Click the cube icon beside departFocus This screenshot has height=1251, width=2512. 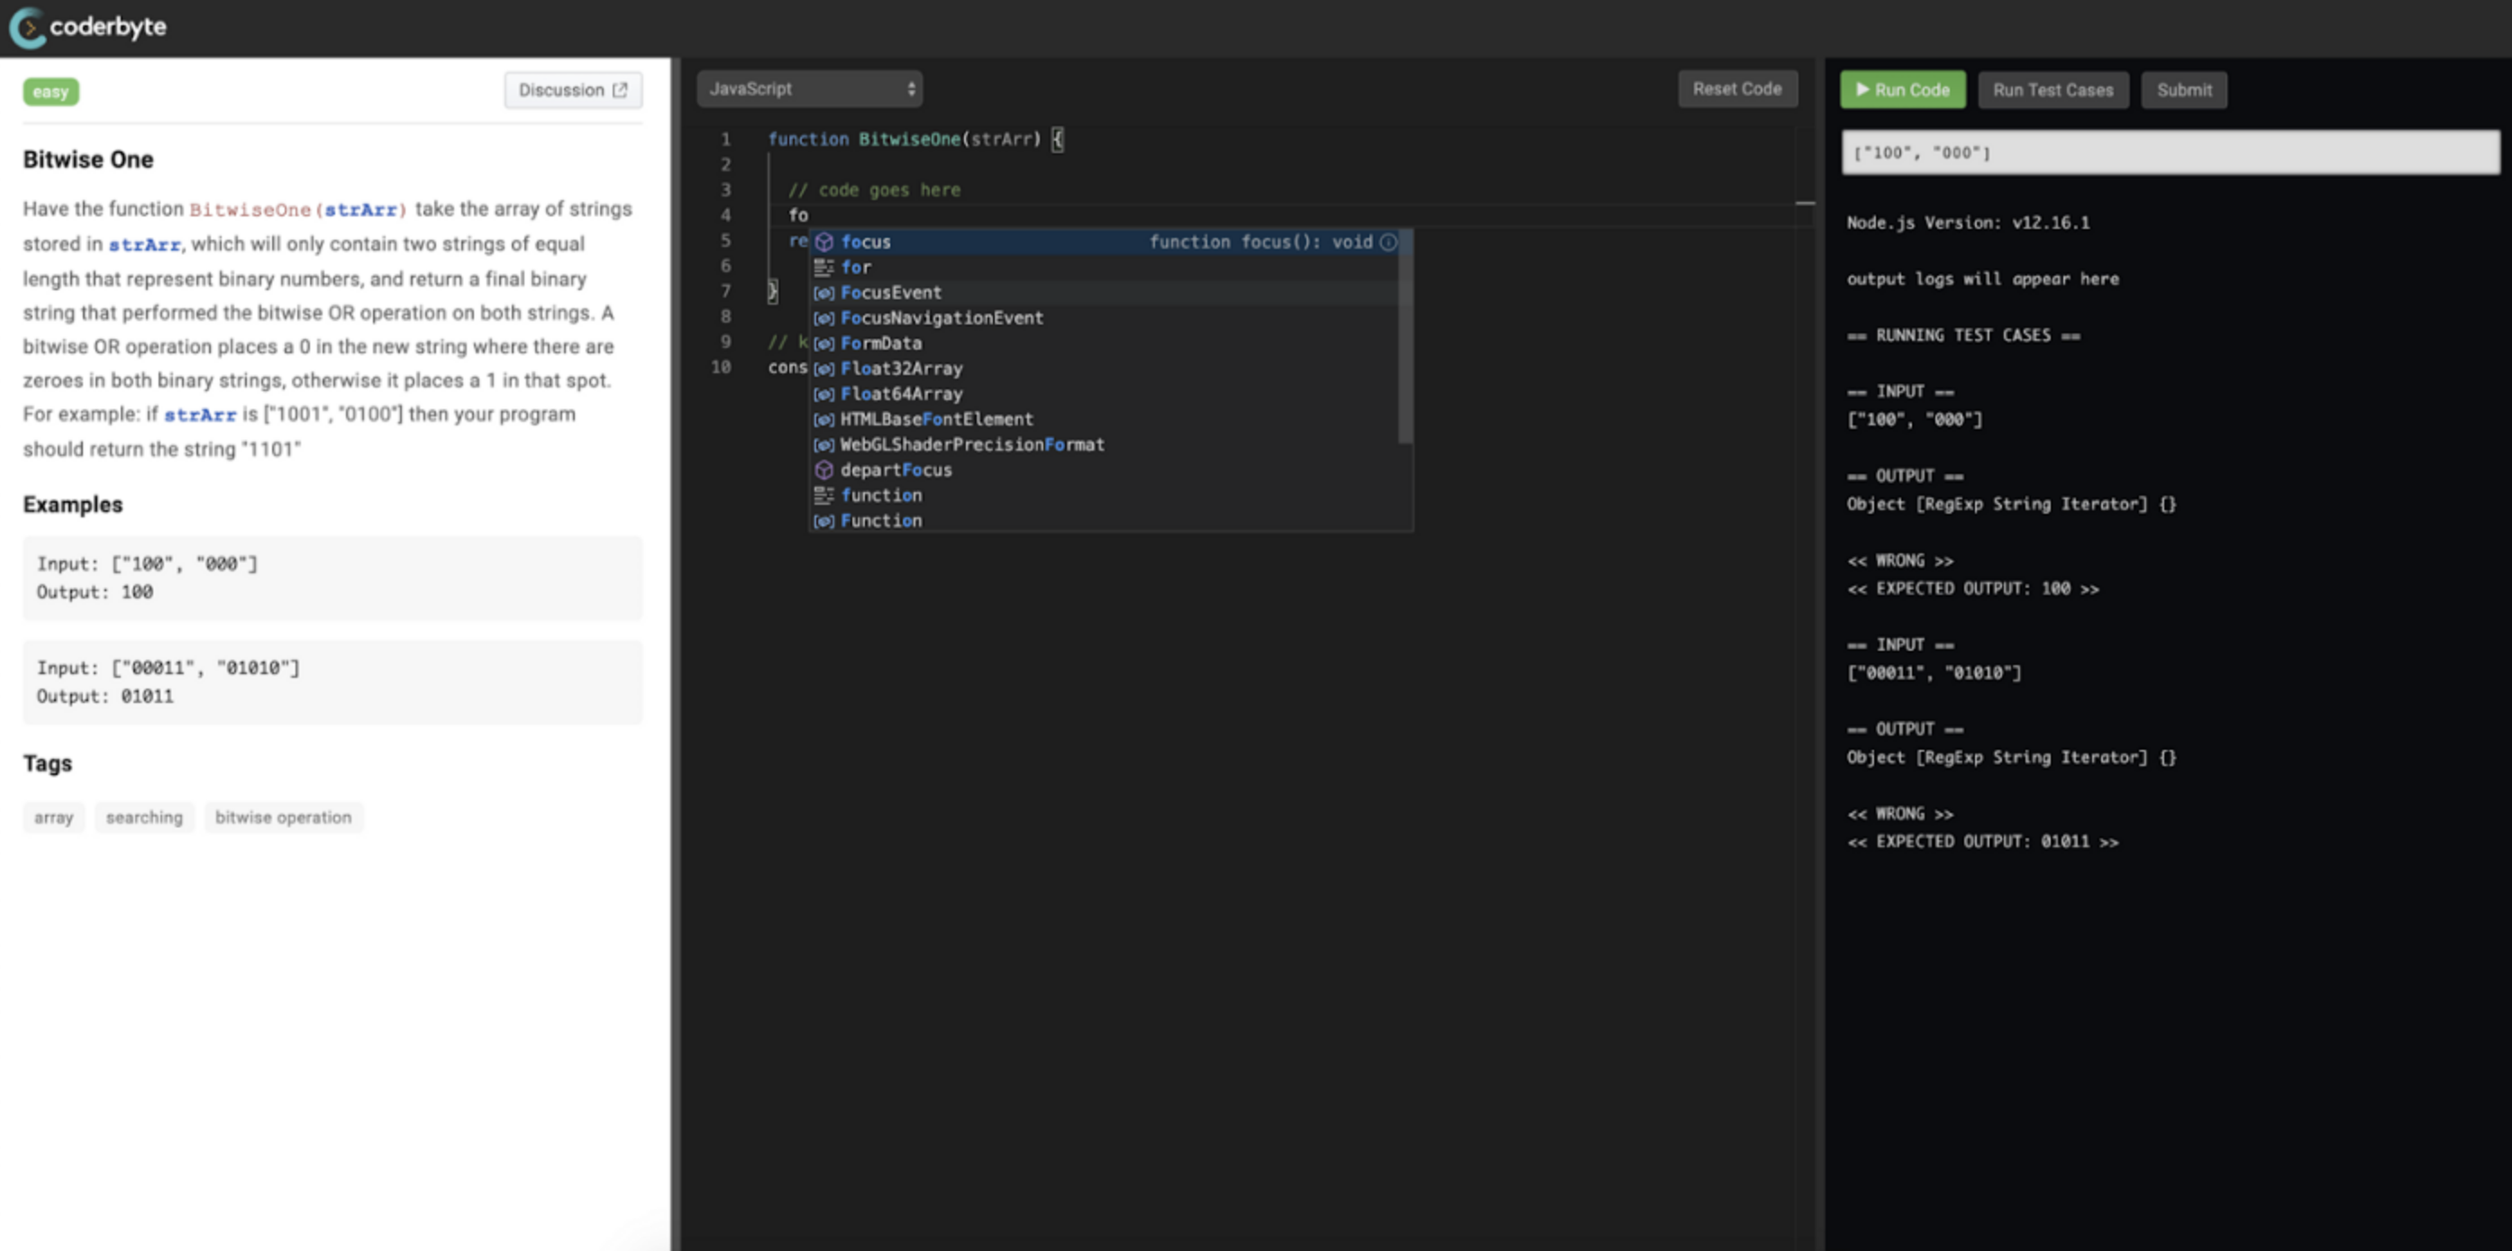(x=824, y=470)
